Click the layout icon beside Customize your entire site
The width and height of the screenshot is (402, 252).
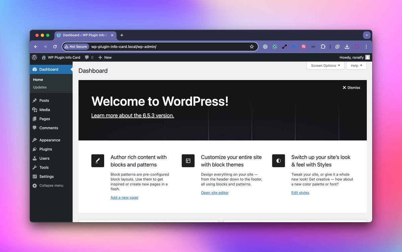point(188,161)
